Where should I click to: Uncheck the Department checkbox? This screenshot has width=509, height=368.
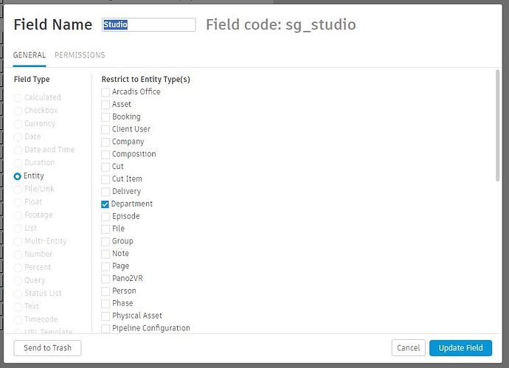(105, 204)
